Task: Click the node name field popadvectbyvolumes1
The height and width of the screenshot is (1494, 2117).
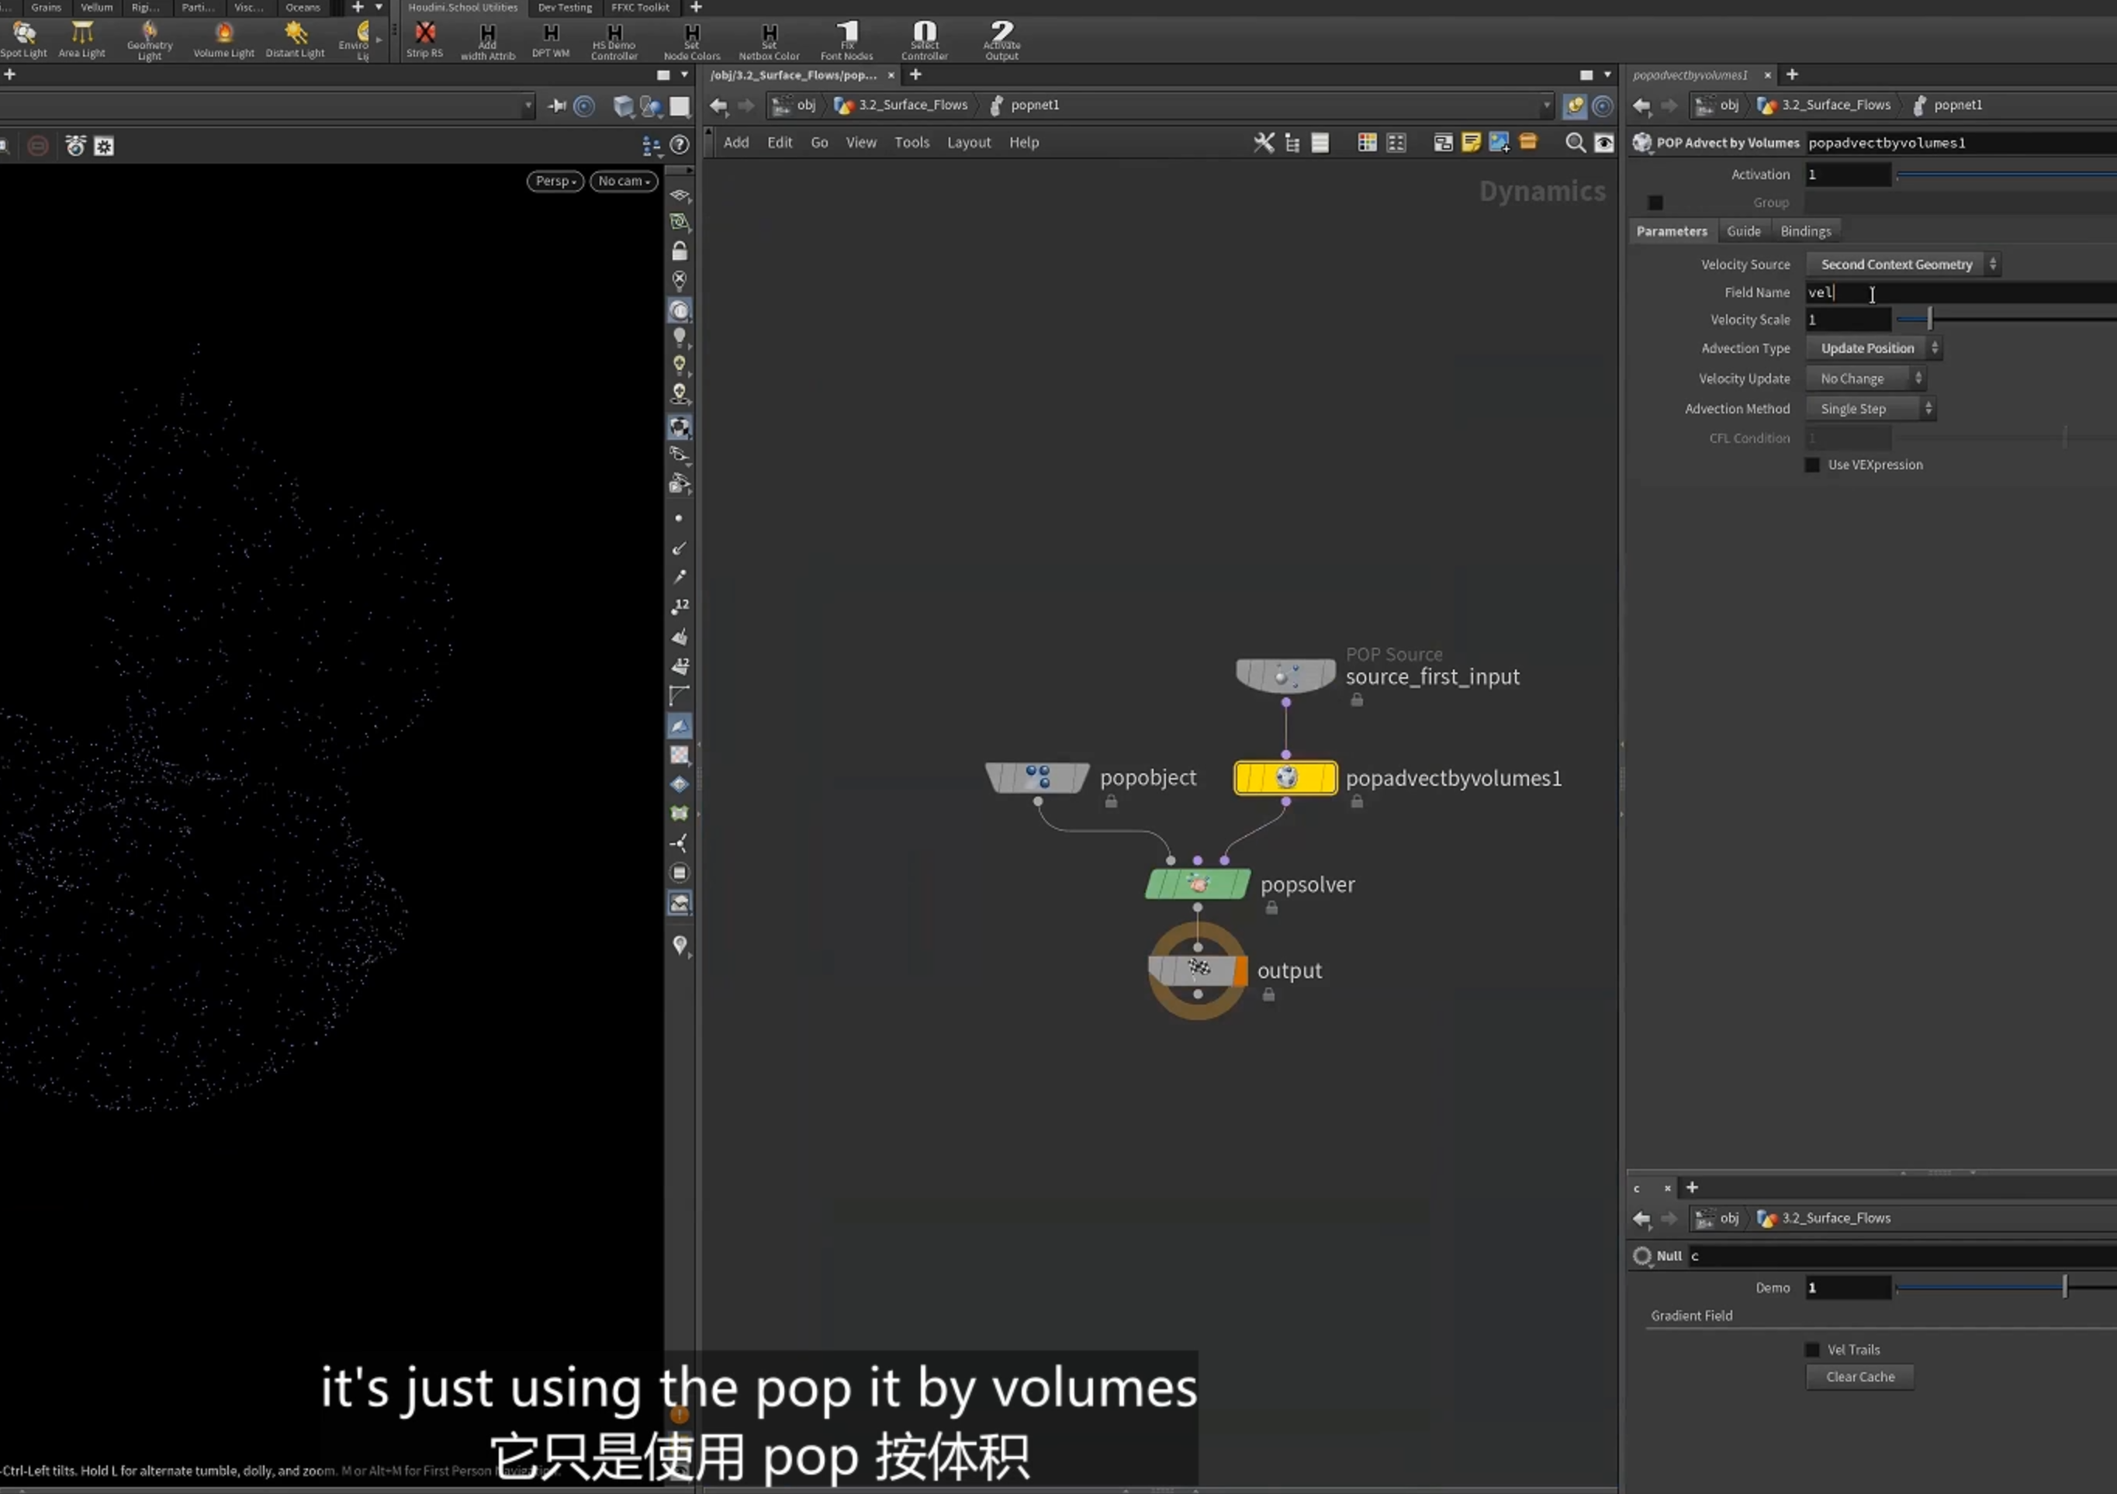Action: (1960, 142)
